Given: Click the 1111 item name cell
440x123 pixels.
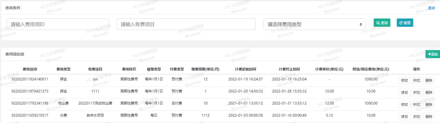Looking at the screenshot, I should pos(95,91).
